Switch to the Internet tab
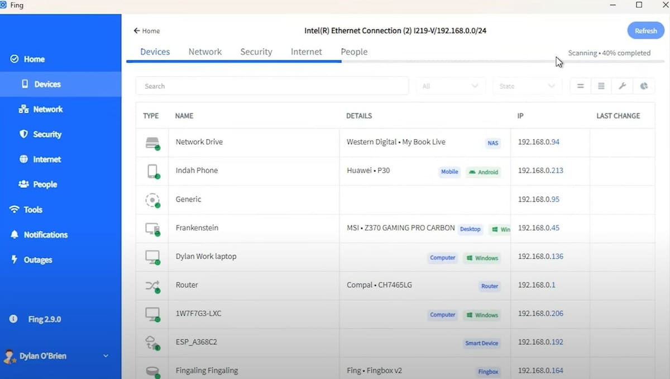 pyautogui.click(x=306, y=51)
